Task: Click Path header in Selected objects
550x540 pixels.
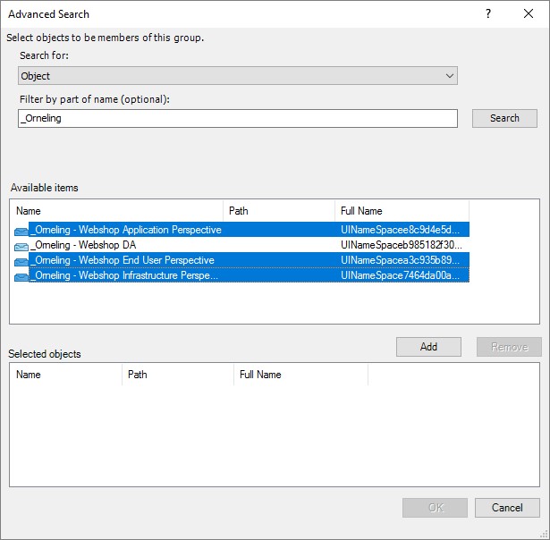Action: [178, 375]
